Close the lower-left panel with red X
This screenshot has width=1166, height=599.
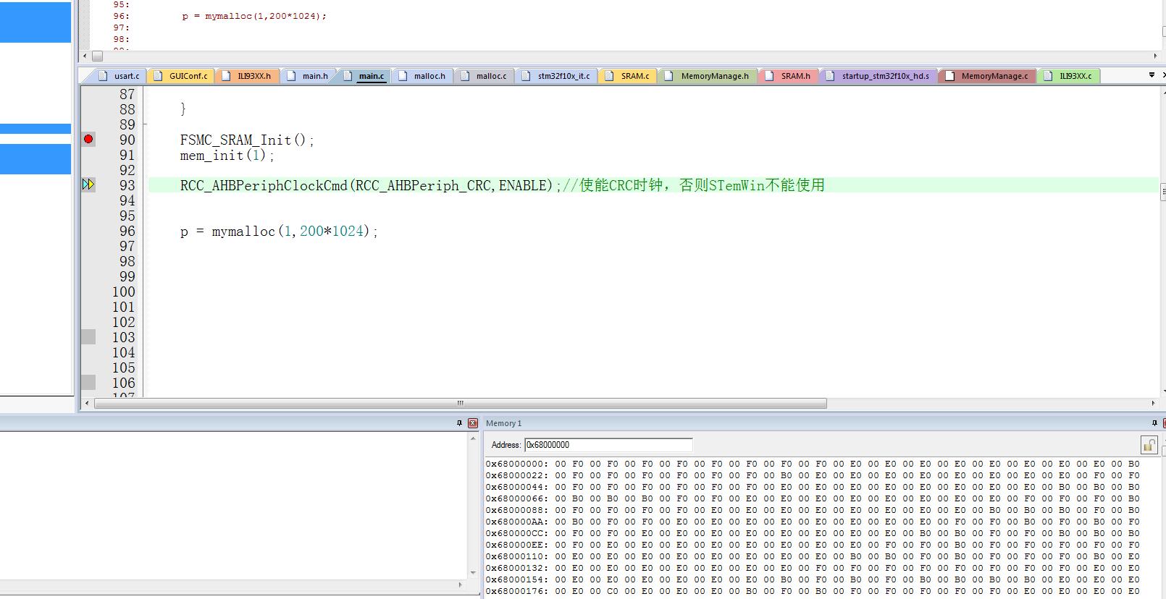[x=473, y=423]
